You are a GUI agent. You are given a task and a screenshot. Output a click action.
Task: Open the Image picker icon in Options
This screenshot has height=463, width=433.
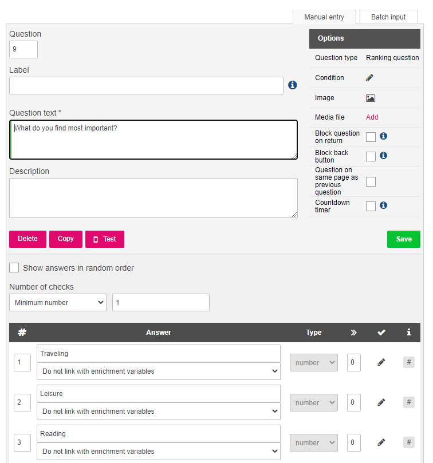(371, 98)
